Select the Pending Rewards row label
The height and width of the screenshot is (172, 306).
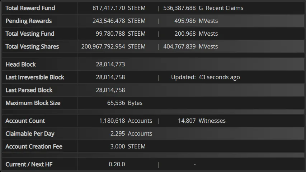point(28,21)
